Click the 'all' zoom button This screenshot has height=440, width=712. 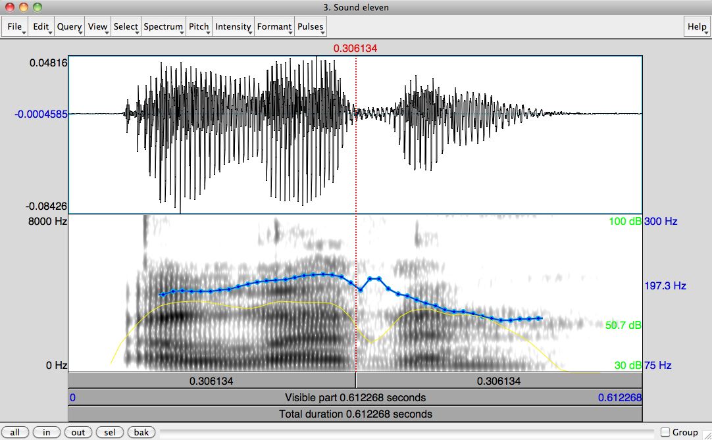pos(15,432)
